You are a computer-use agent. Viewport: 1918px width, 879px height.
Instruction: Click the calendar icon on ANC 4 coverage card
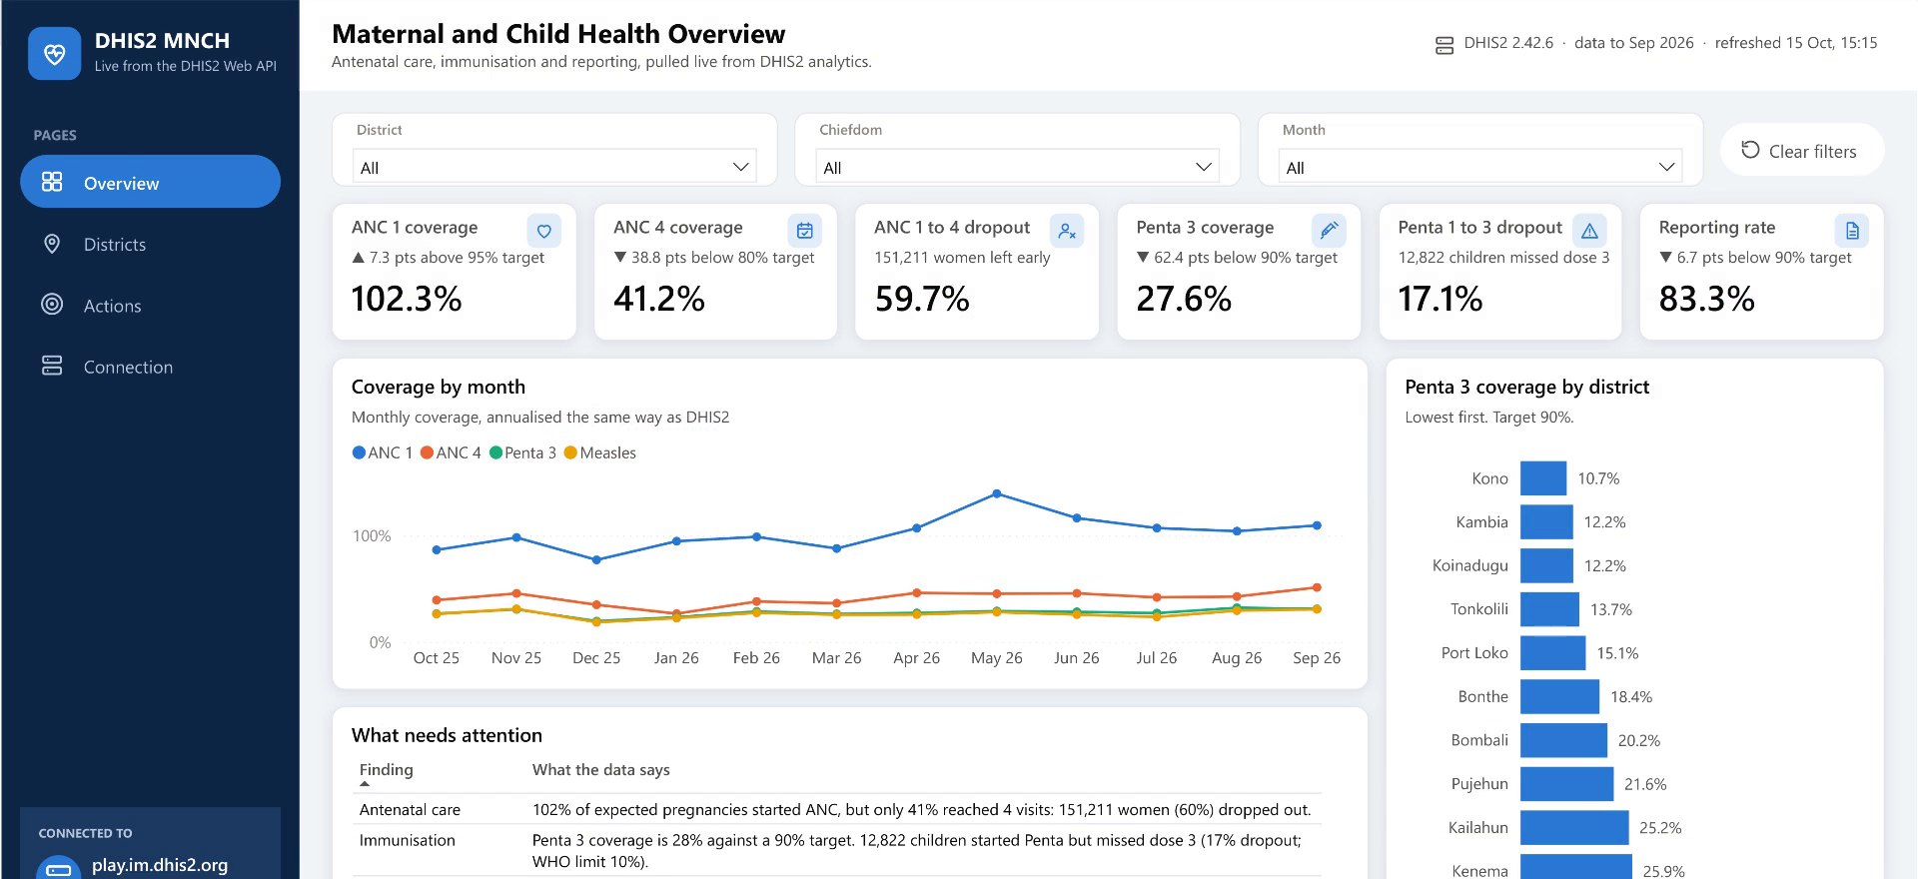coord(805,231)
